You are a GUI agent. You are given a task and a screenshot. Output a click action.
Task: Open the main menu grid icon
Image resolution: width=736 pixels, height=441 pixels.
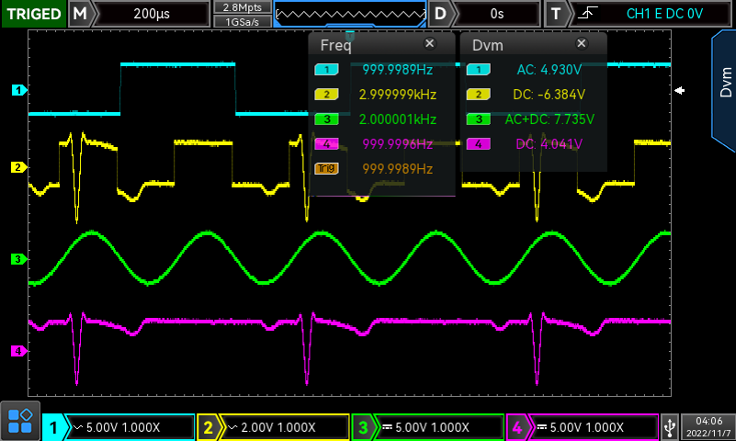tap(20, 422)
